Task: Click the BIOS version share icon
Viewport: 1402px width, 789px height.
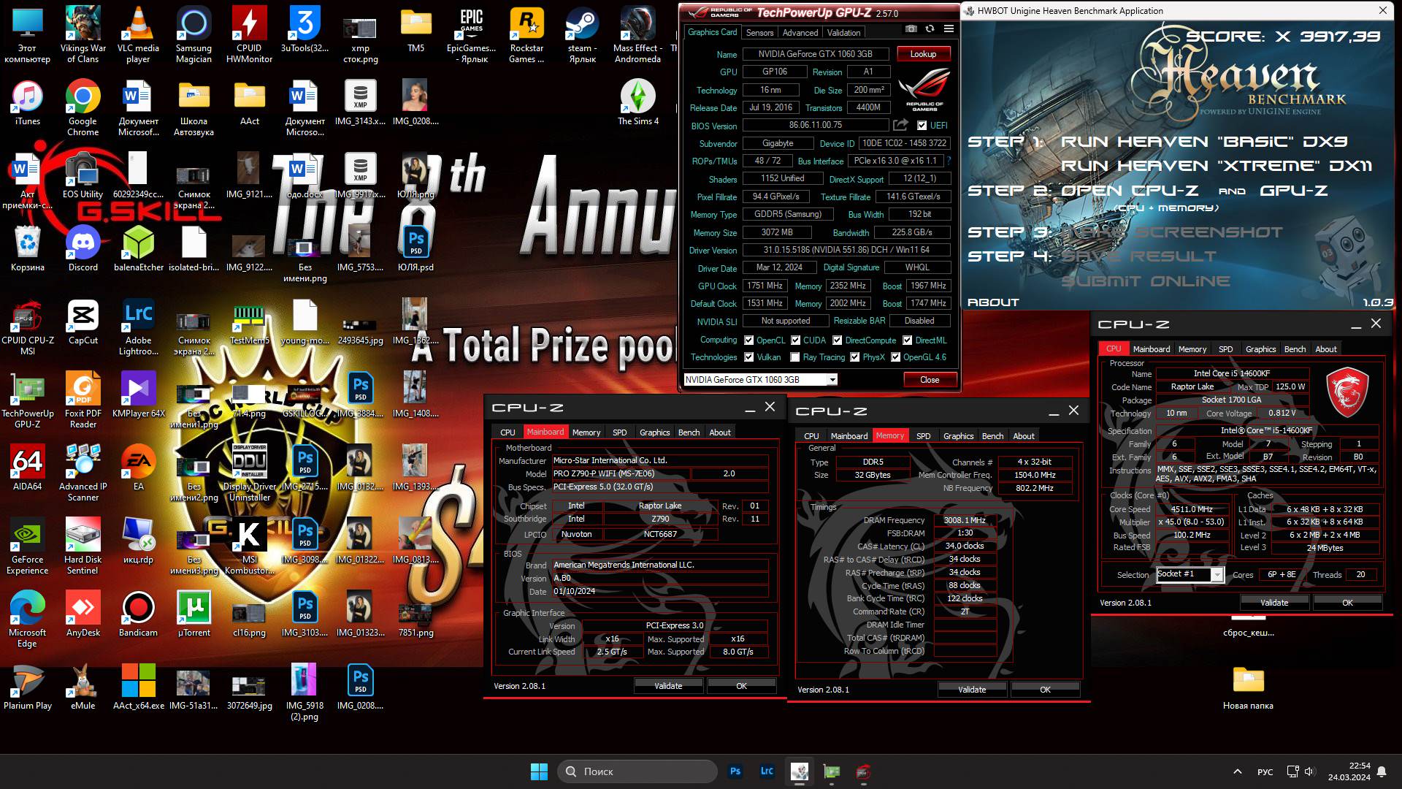Action: pyautogui.click(x=900, y=125)
